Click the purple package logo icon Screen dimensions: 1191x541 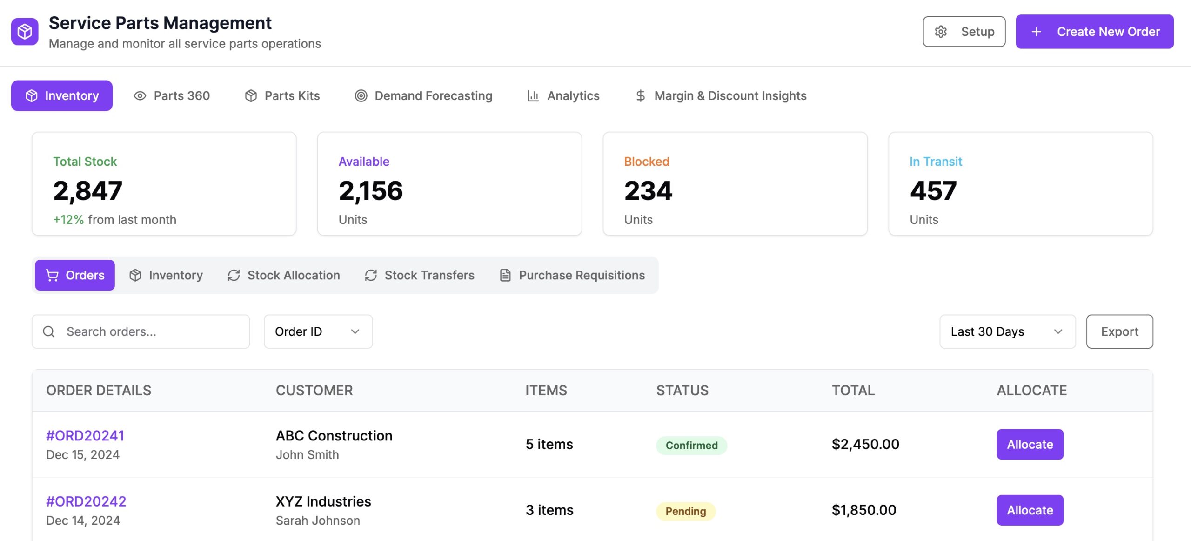click(25, 32)
